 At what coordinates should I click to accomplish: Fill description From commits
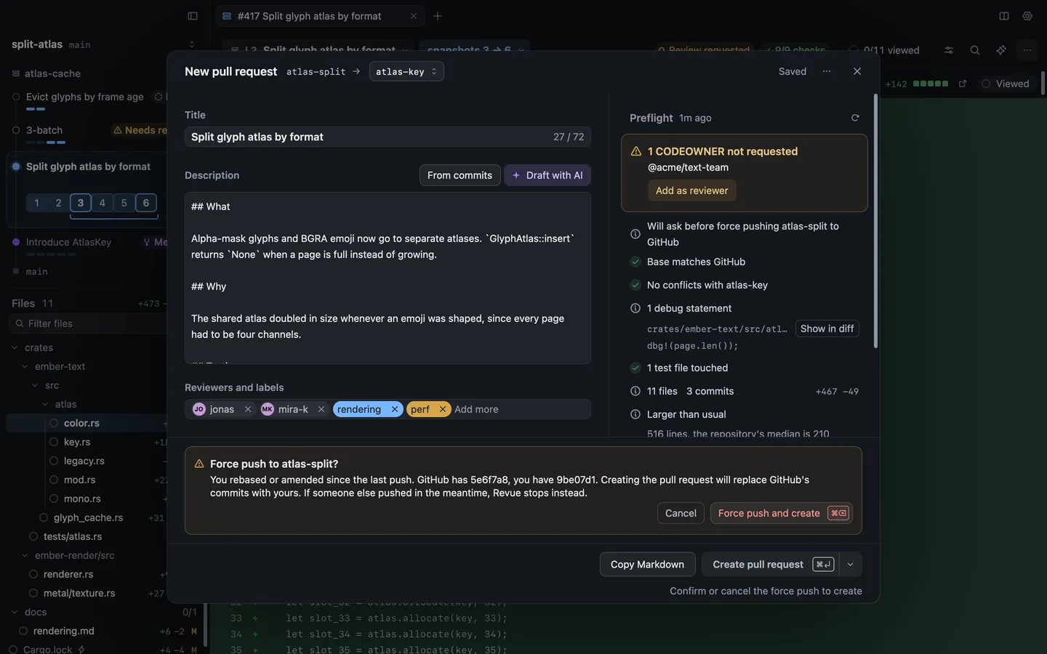click(x=460, y=175)
